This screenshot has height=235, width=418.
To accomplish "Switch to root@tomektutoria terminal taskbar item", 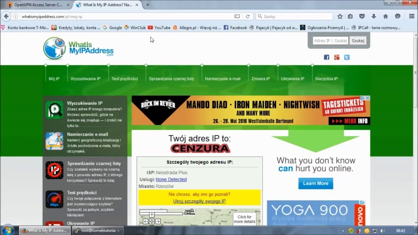I will pyautogui.click(x=97, y=230).
